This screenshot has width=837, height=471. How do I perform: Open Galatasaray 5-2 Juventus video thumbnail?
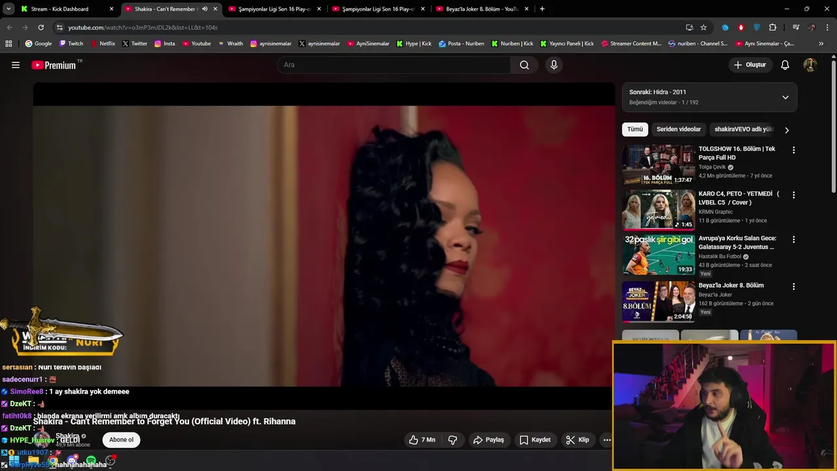(658, 255)
